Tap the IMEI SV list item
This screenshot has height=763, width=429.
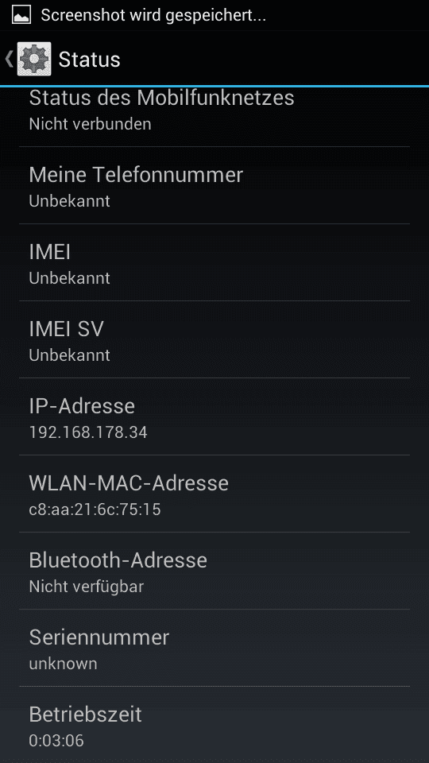click(x=214, y=339)
